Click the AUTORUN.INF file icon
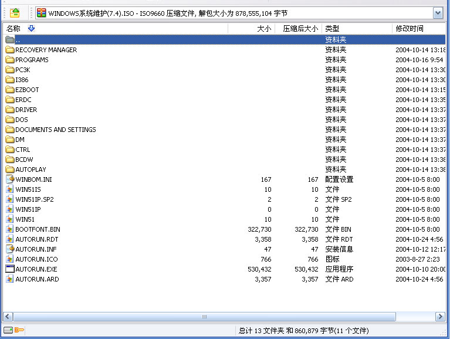Viewport: 450px width, 339px height. 10,249
